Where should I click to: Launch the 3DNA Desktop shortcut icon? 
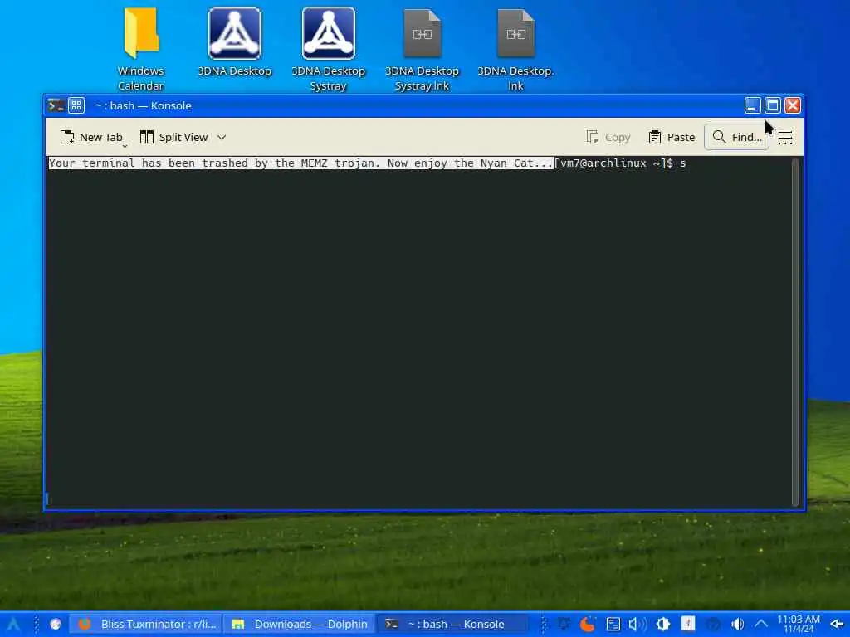(x=234, y=43)
